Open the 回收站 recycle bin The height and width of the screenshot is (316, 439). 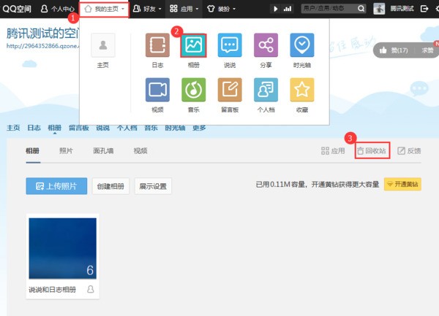[372, 151]
